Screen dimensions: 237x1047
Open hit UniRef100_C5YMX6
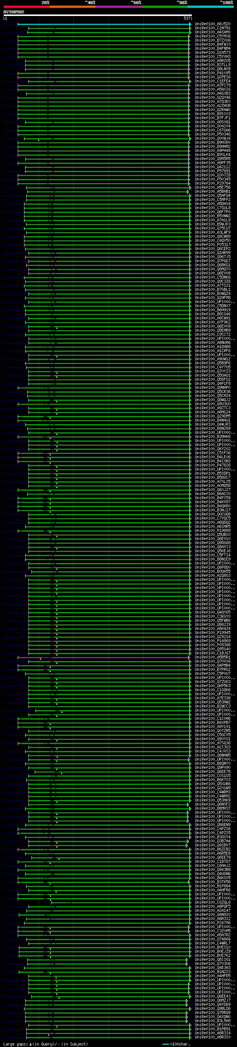tap(213, 36)
